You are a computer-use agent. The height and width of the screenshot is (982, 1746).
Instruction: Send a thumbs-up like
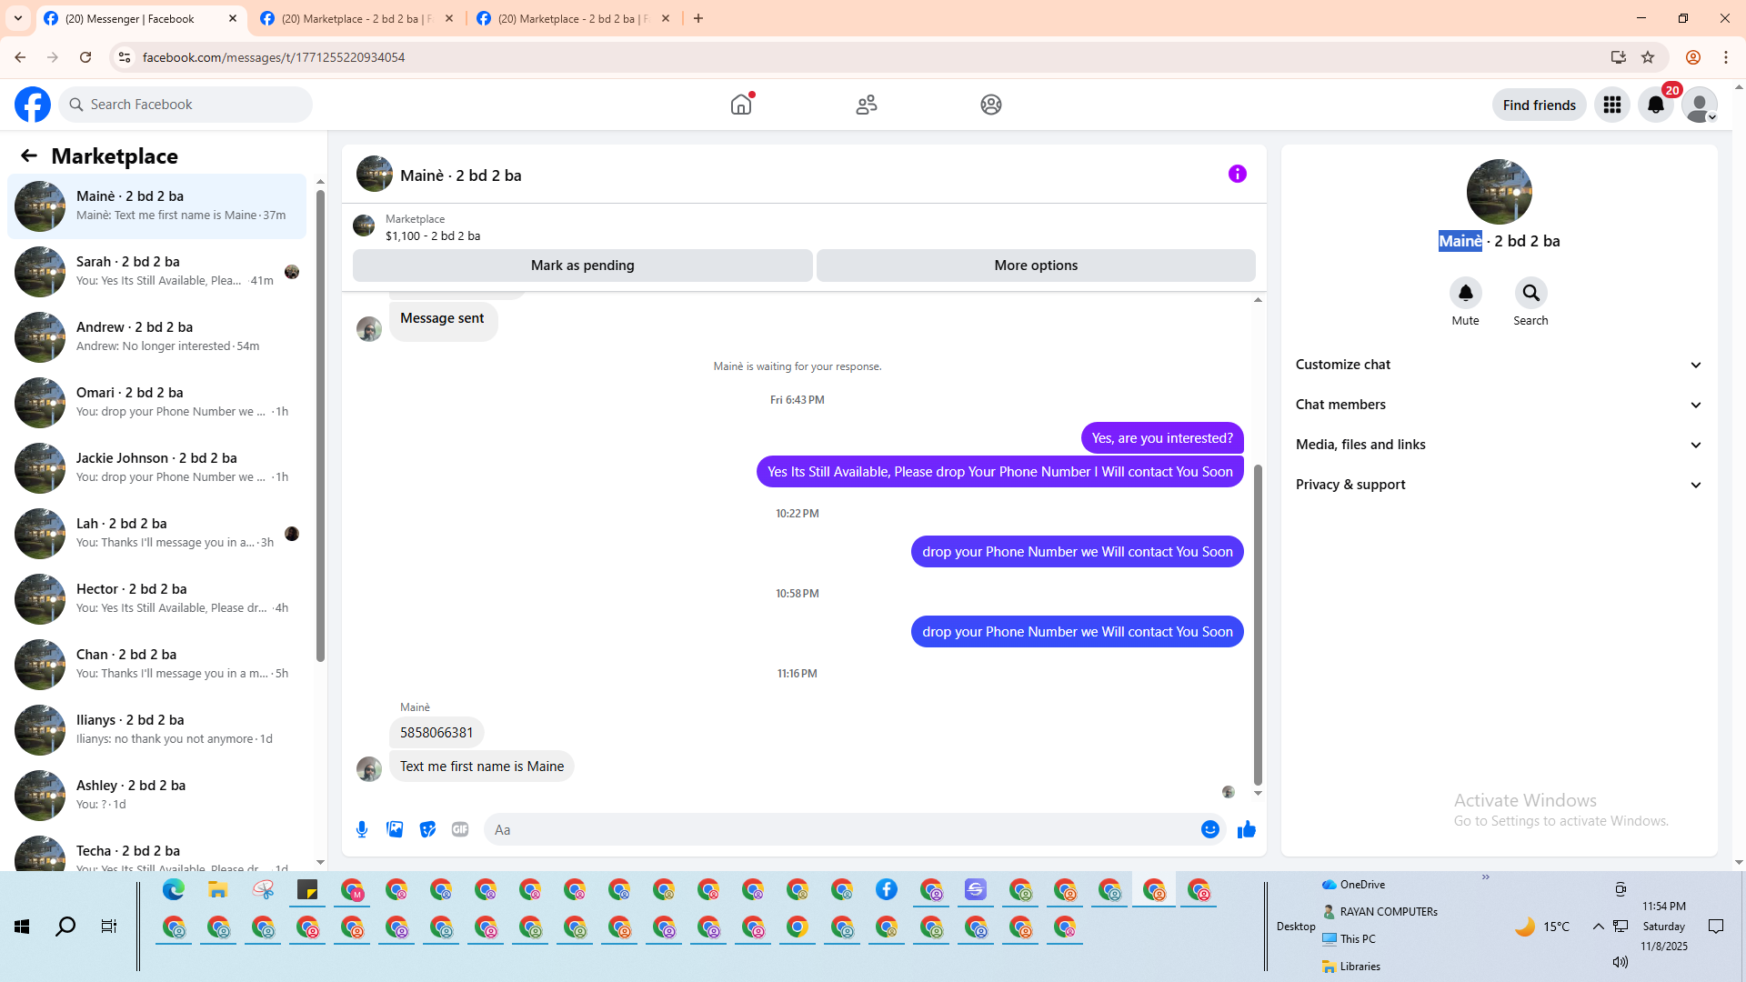[1247, 829]
